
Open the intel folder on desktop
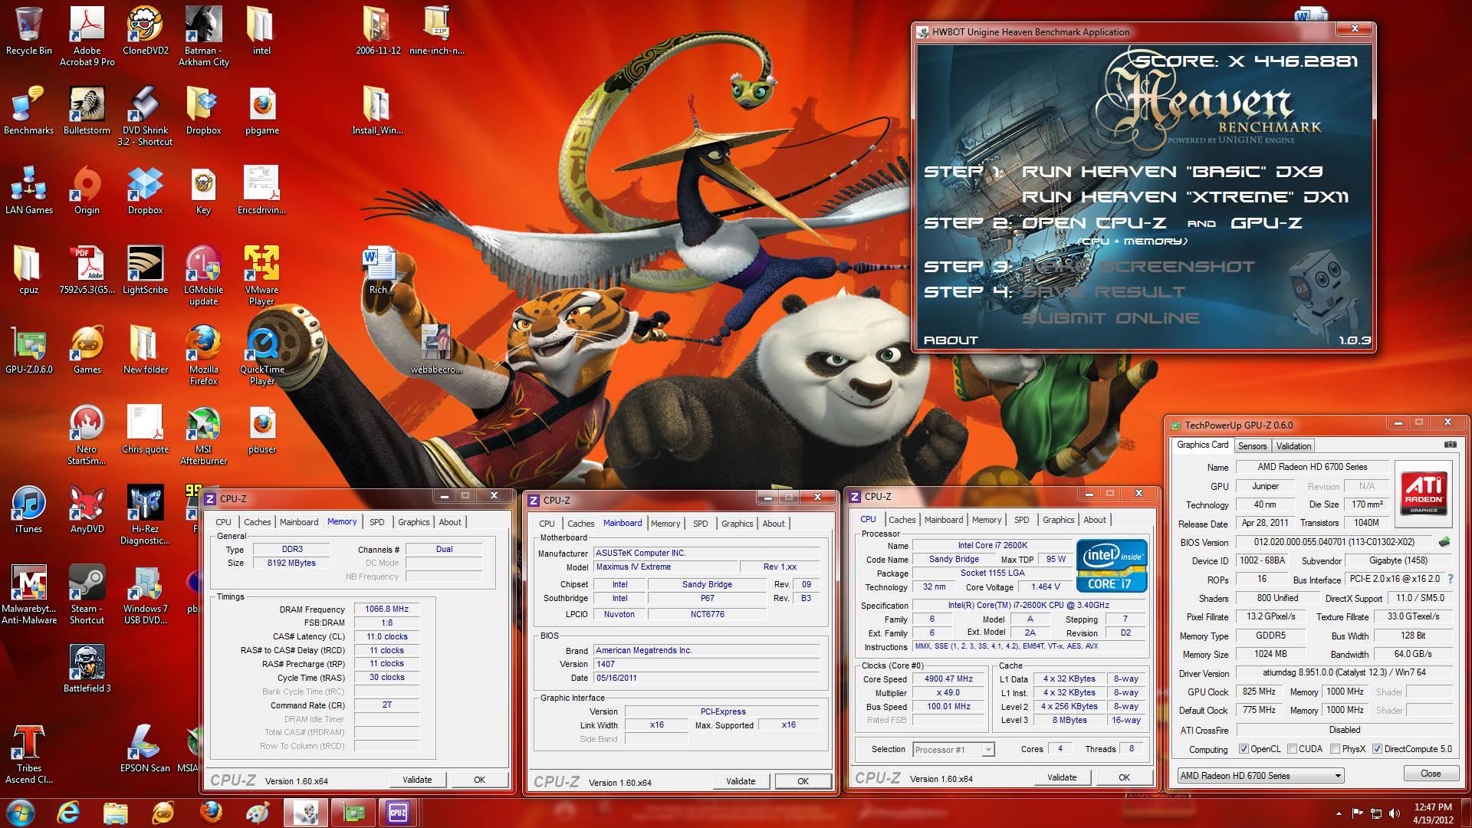(x=261, y=31)
